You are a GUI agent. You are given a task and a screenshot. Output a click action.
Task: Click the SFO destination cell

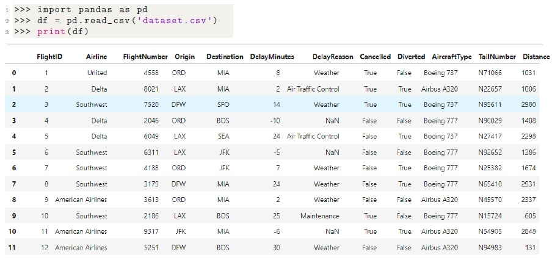click(223, 104)
